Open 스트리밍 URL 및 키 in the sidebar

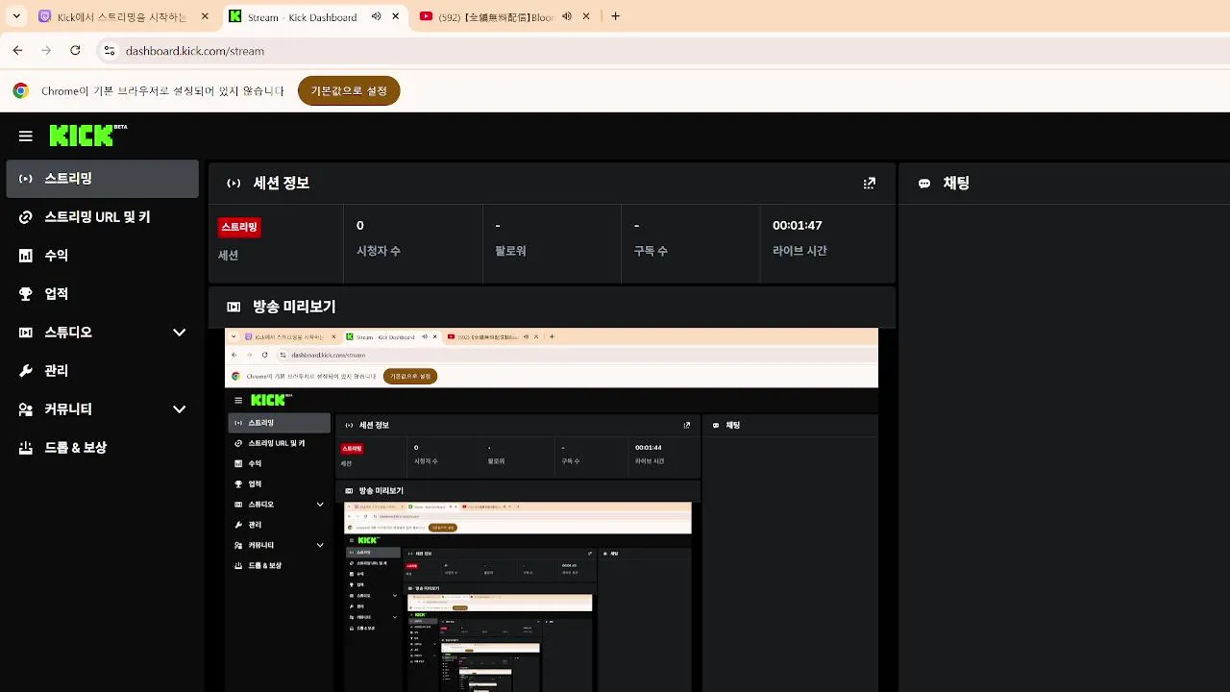tap(102, 217)
